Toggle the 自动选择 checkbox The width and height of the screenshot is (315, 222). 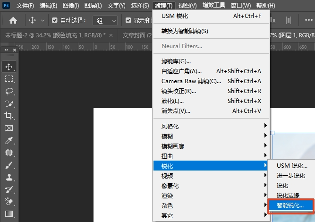tap(54, 20)
